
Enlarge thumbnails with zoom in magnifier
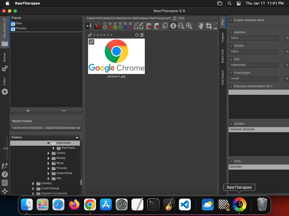click(189, 26)
